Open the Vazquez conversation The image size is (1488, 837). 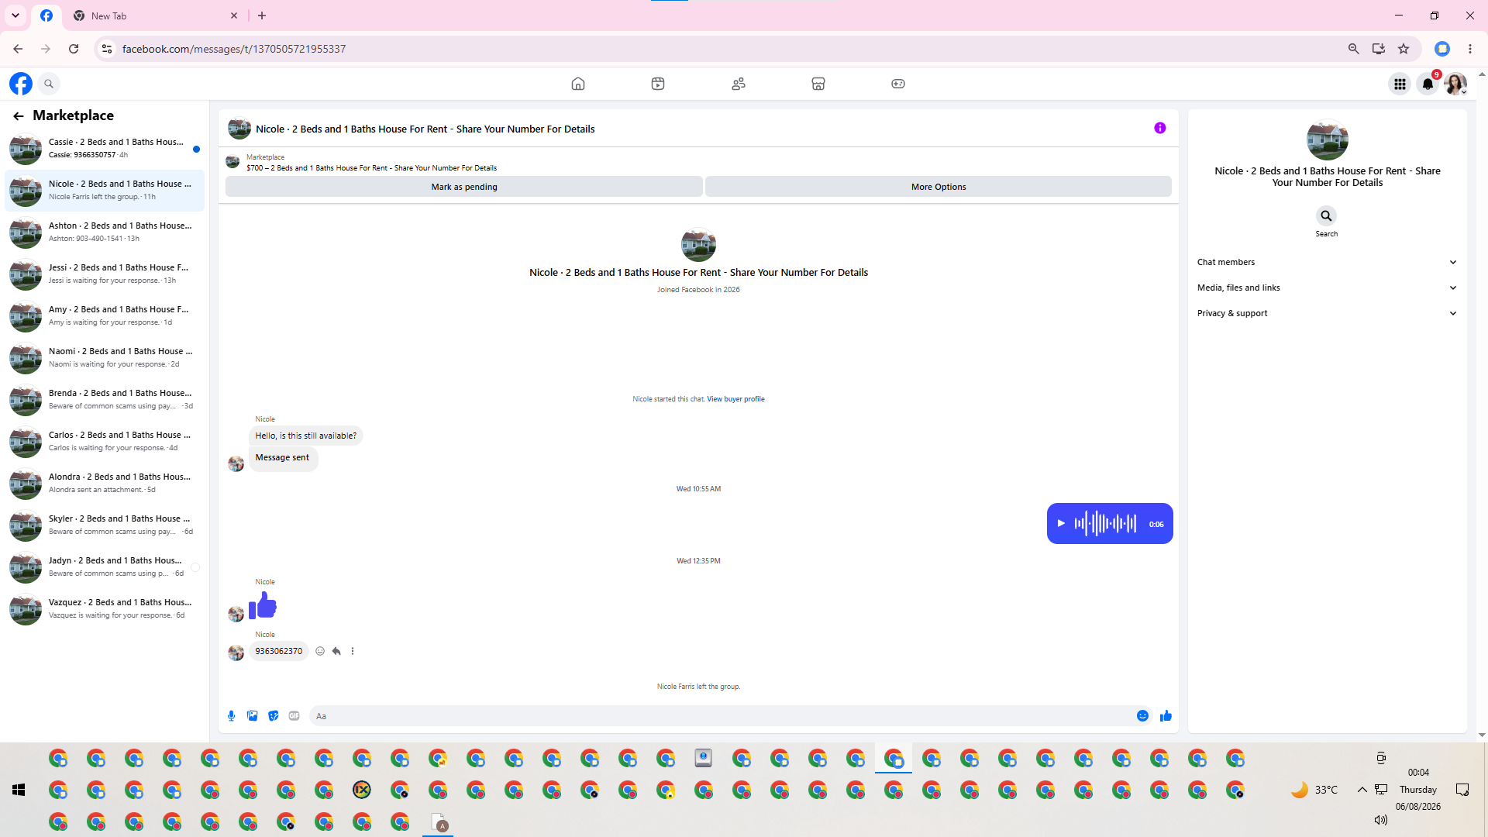pos(105,609)
